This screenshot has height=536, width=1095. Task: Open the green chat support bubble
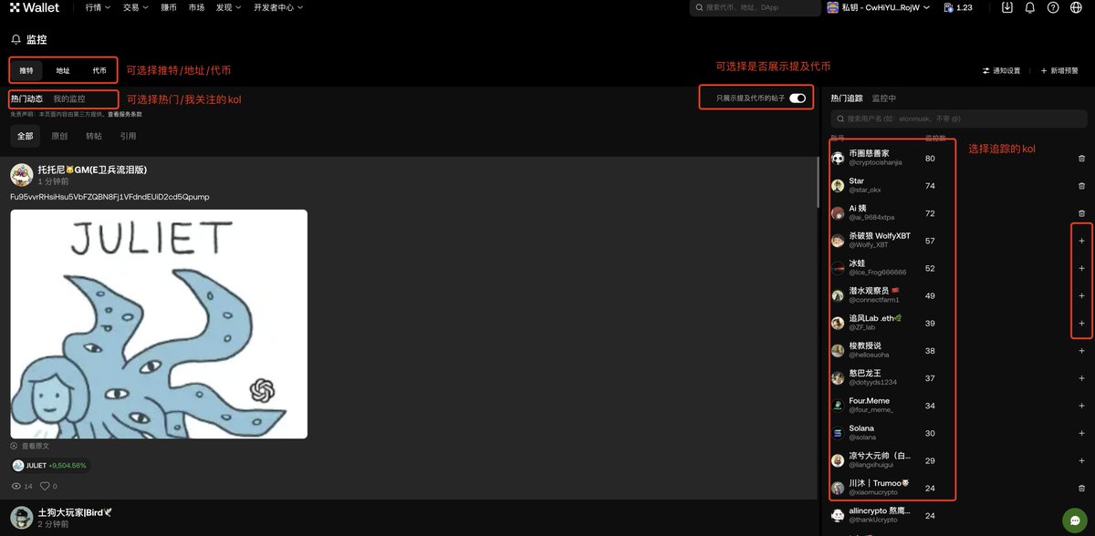[x=1075, y=520]
